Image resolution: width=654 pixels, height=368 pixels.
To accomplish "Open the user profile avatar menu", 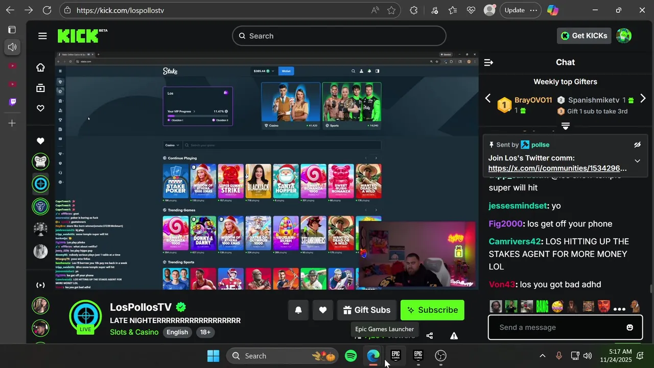I will pos(624,36).
